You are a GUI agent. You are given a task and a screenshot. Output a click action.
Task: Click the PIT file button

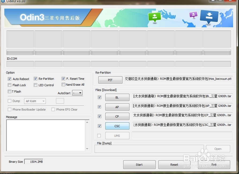pos(110,80)
